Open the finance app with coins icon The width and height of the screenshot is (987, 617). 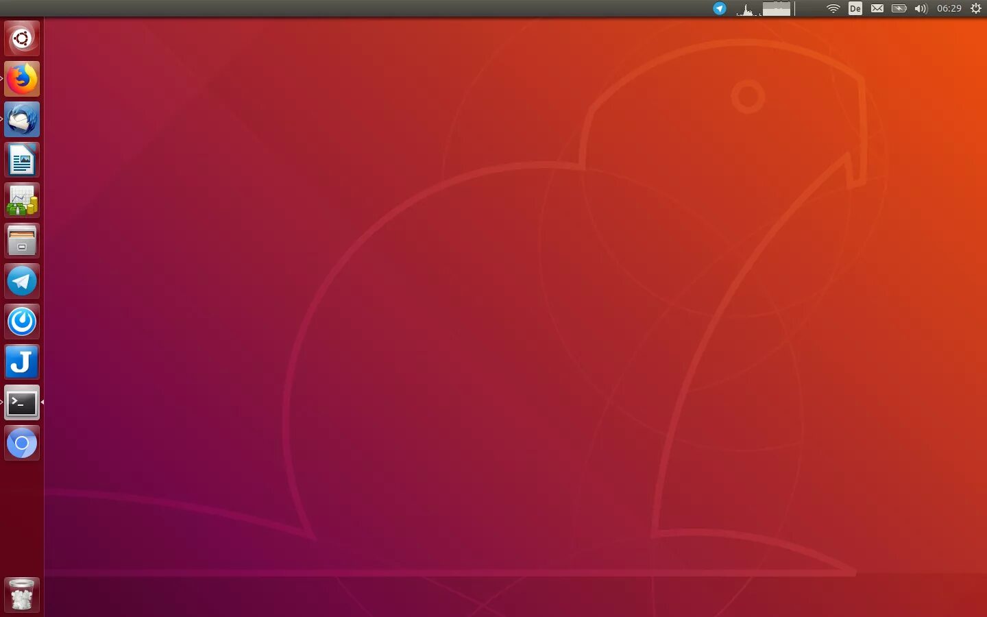tap(22, 200)
